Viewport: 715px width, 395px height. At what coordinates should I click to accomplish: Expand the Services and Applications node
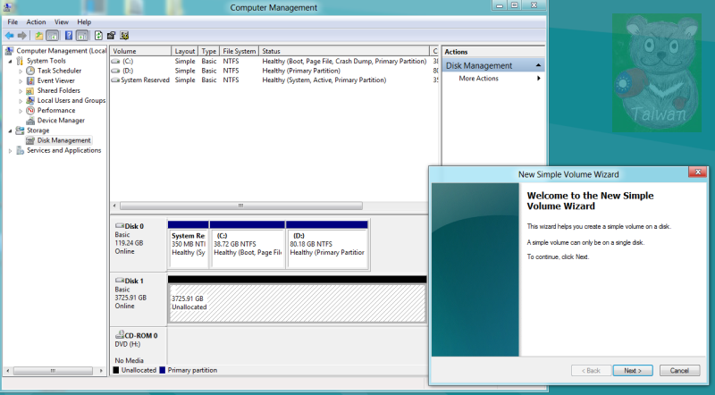[10, 151]
